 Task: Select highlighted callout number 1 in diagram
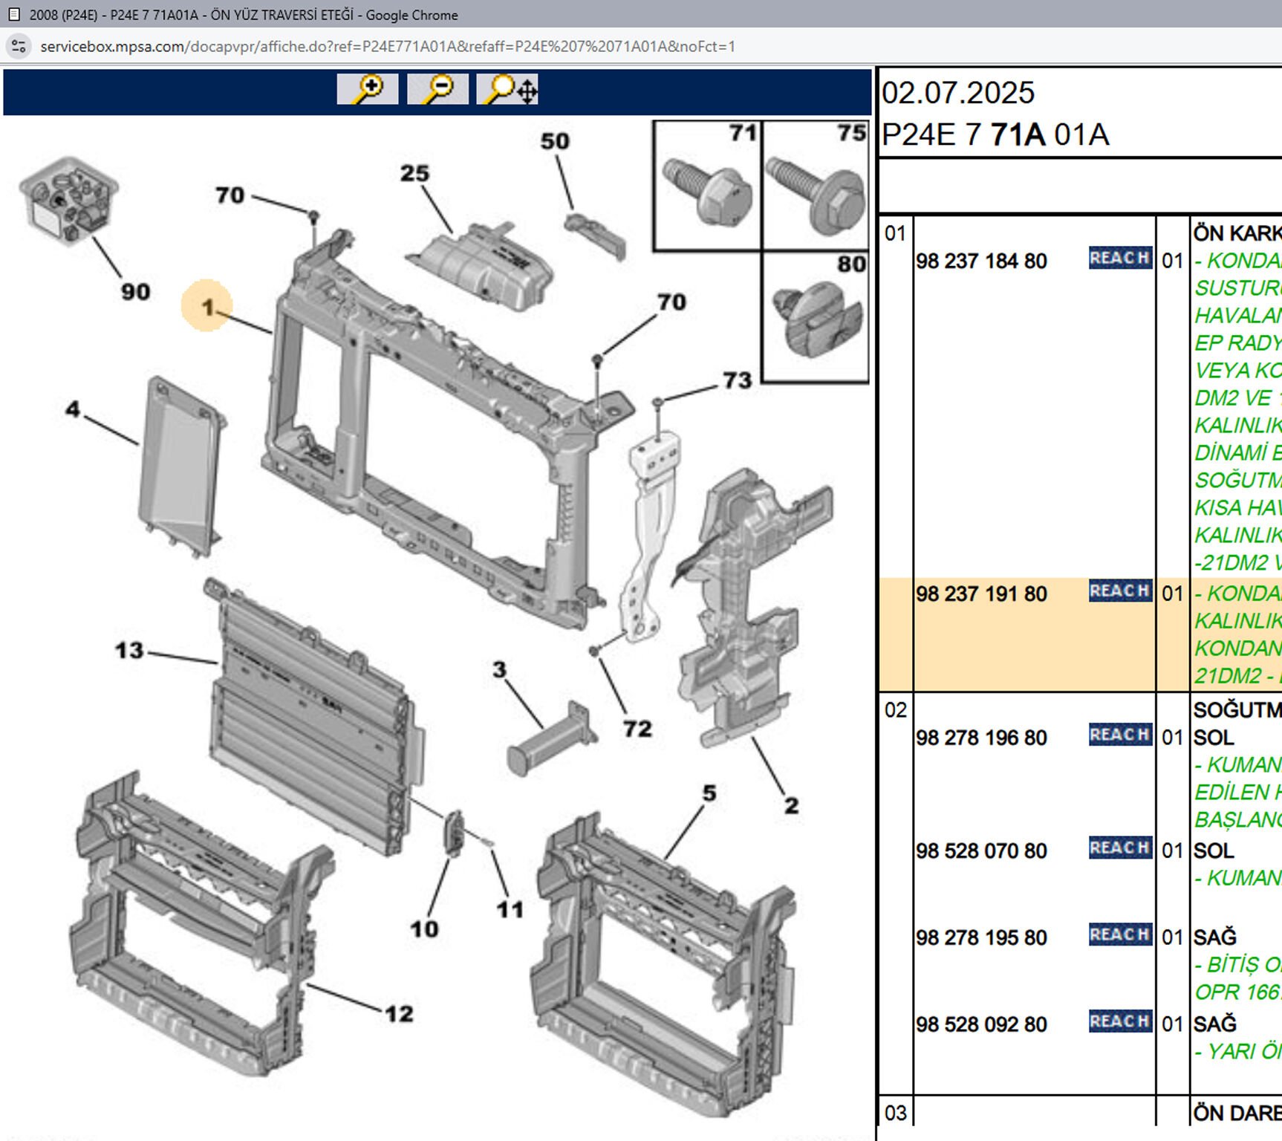[x=207, y=306]
